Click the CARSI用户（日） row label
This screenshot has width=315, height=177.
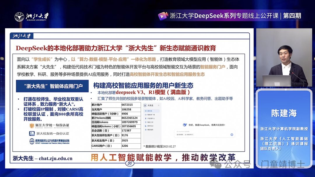point(102,146)
